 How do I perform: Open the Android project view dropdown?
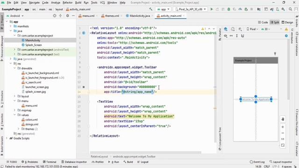point(15,16)
